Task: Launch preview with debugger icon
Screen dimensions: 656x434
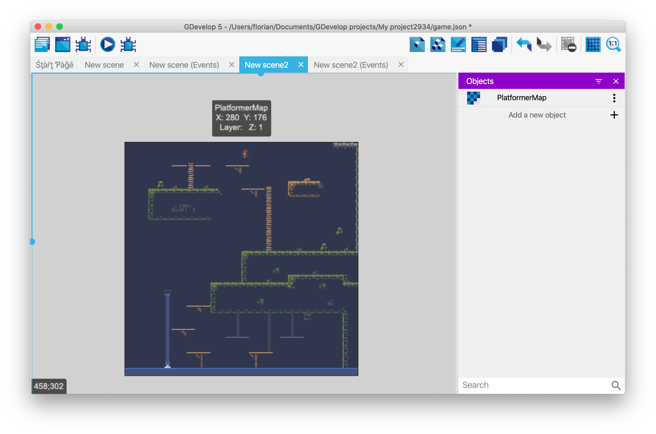Action: coord(128,44)
